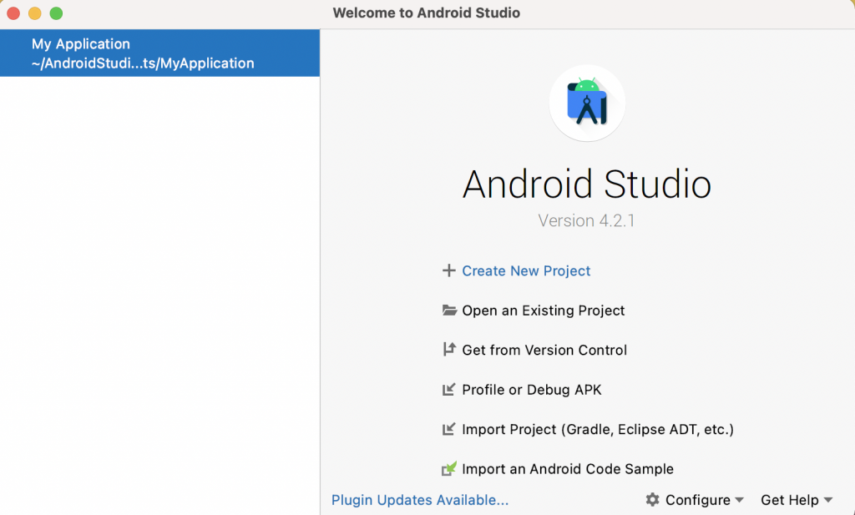
Task: Click the Profile or Debug APK chart icon
Action: coord(448,389)
